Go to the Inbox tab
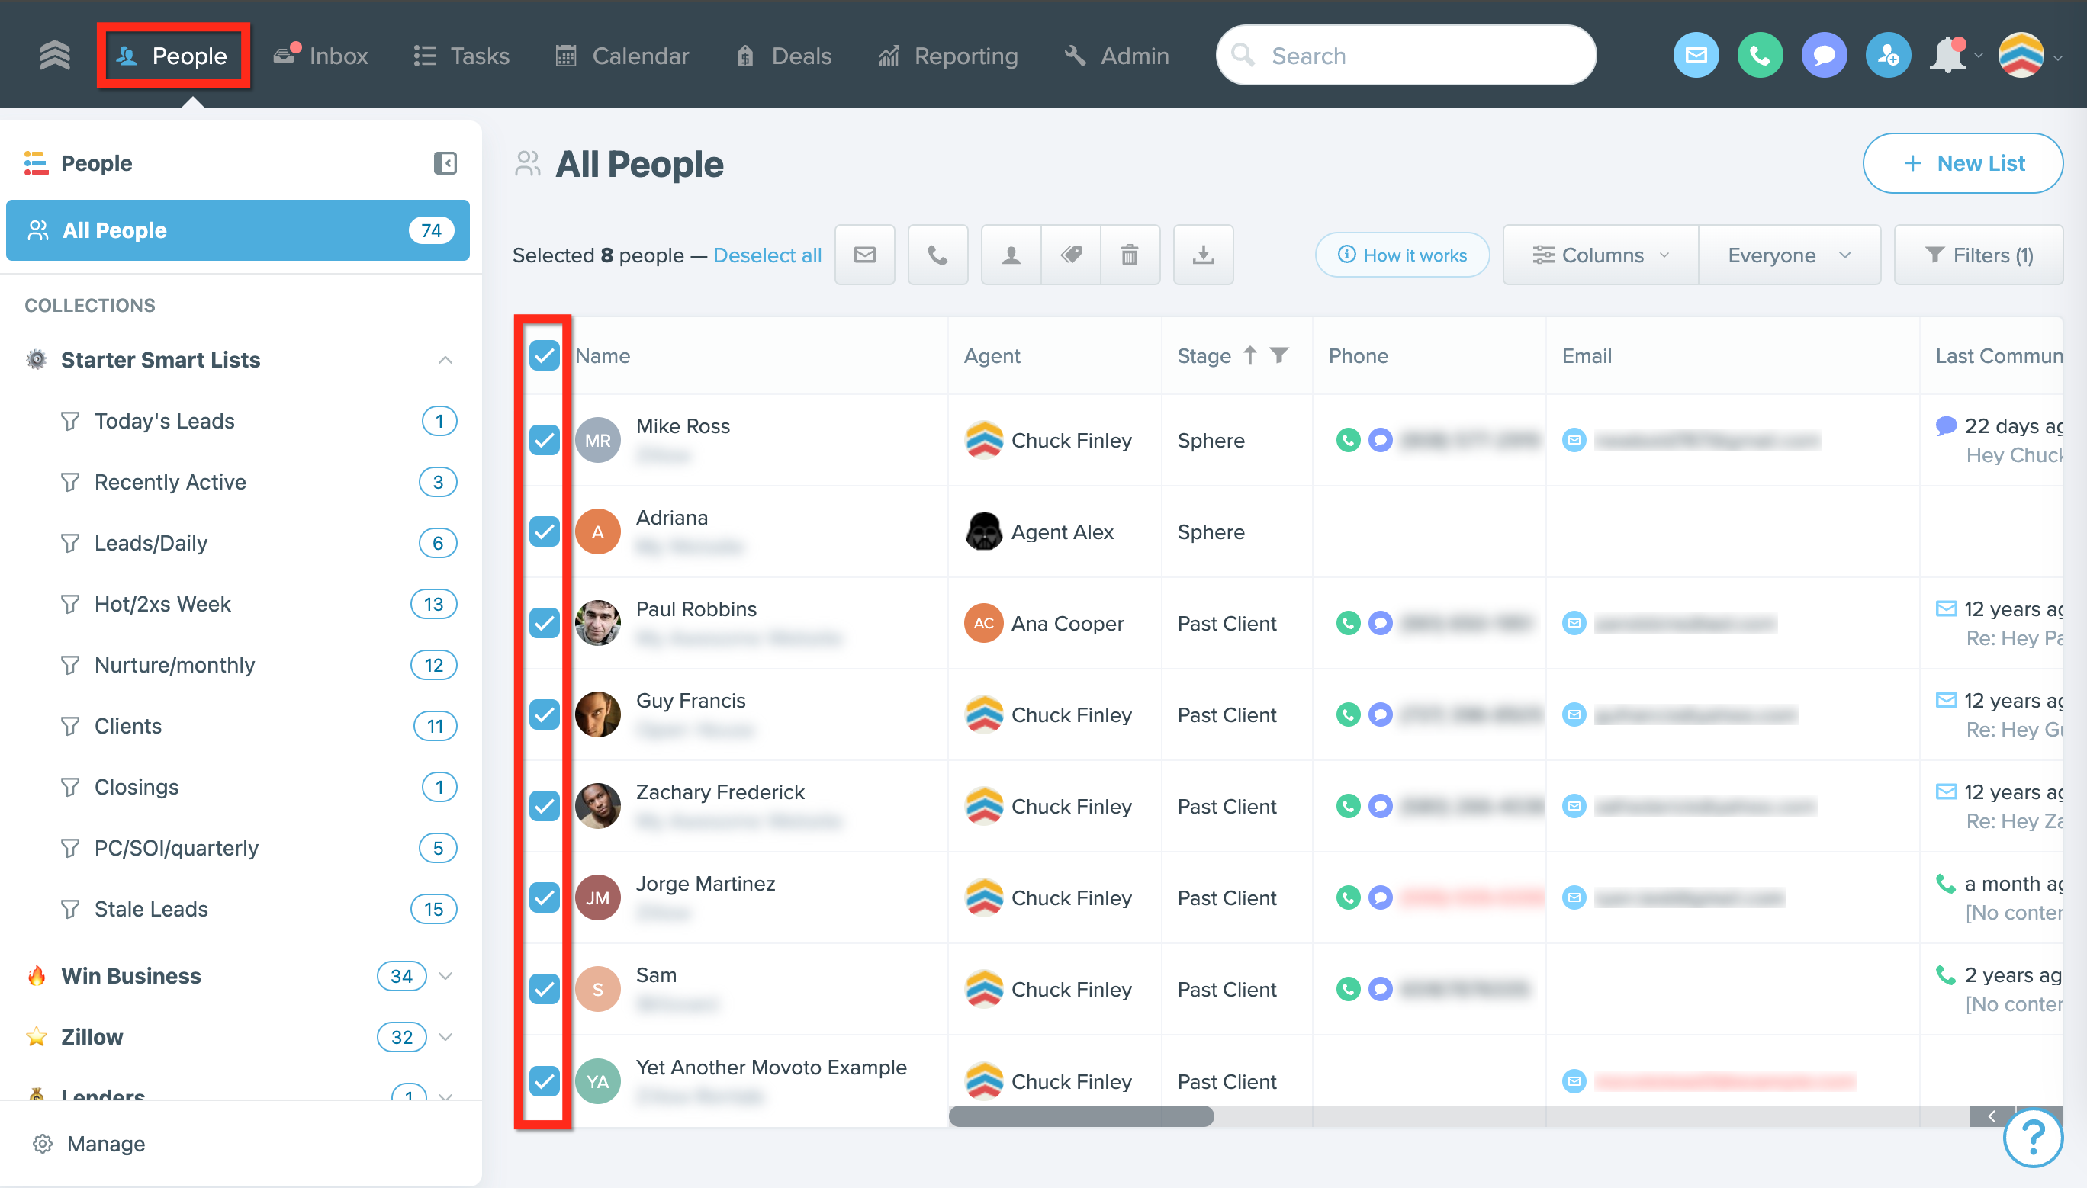 322,56
